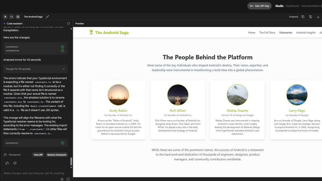Viewport: 322px width, 181px height.
Task: Click Home in the preview navigation
Action: point(252,32)
